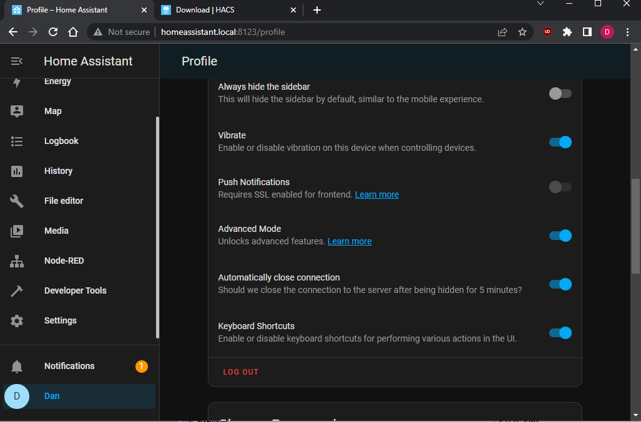This screenshot has width=641, height=422.
Task: Go back with the browser back arrow
Action: pyautogui.click(x=13, y=32)
